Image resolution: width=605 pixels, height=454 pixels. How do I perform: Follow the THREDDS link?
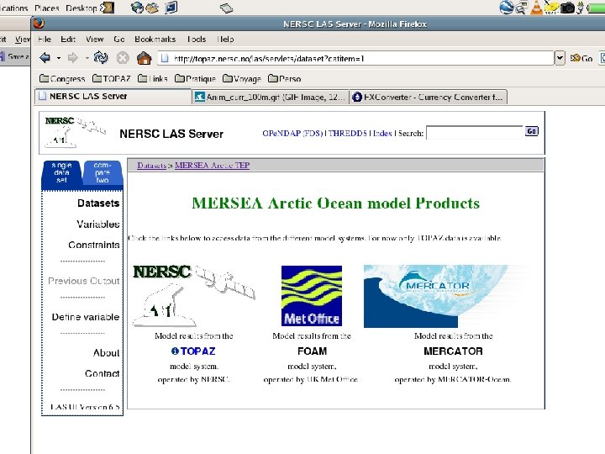tap(348, 133)
